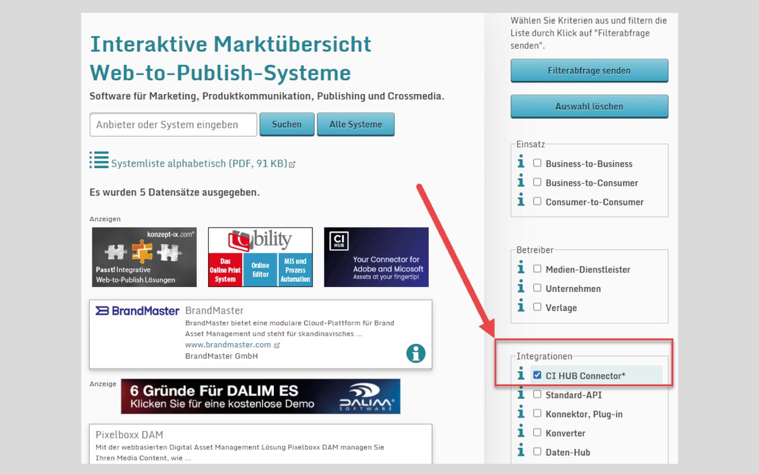Screen dimensions: 759x474
Task: Click external link icon after www.brandmaster.com
Action: [x=277, y=346]
